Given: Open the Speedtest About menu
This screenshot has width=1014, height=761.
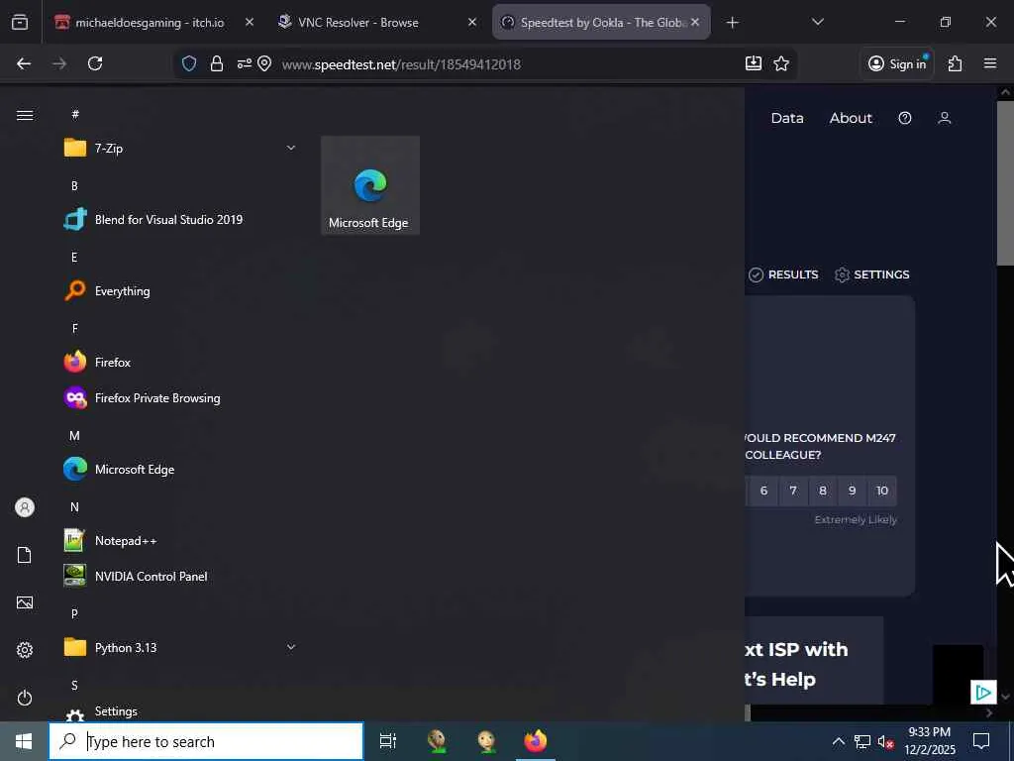Looking at the screenshot, I should click(x=851, y=118).
